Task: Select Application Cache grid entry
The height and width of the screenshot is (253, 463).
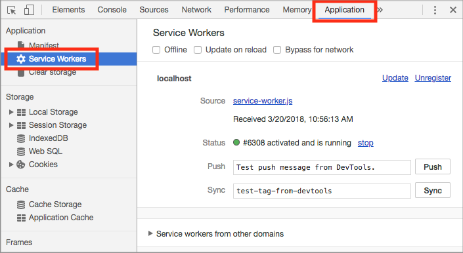Action: point(55,218)
